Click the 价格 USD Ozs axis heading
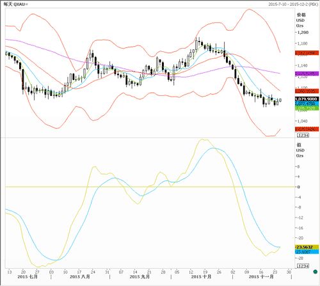320x286 pixels. 301,20
